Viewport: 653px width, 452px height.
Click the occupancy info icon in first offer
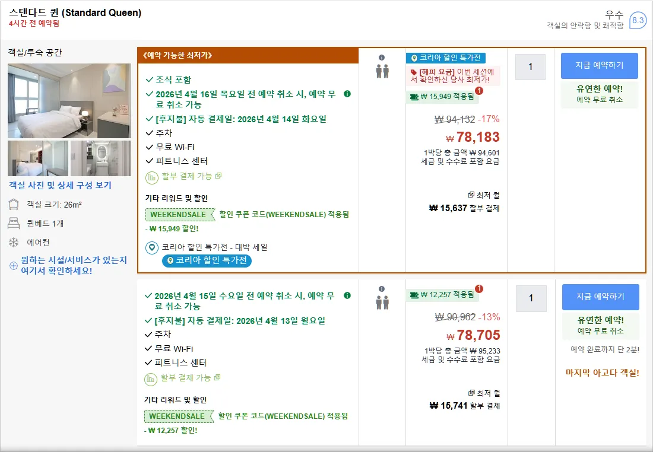coord(382,58)
